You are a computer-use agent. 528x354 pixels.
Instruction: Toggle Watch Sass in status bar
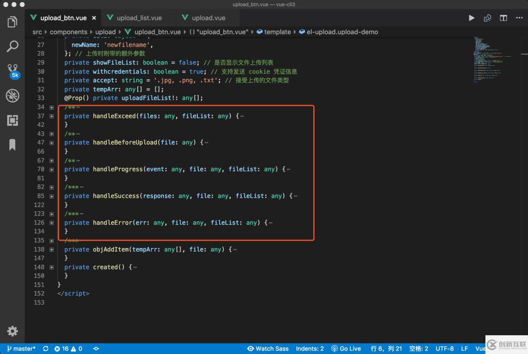[x=268, y=348]
